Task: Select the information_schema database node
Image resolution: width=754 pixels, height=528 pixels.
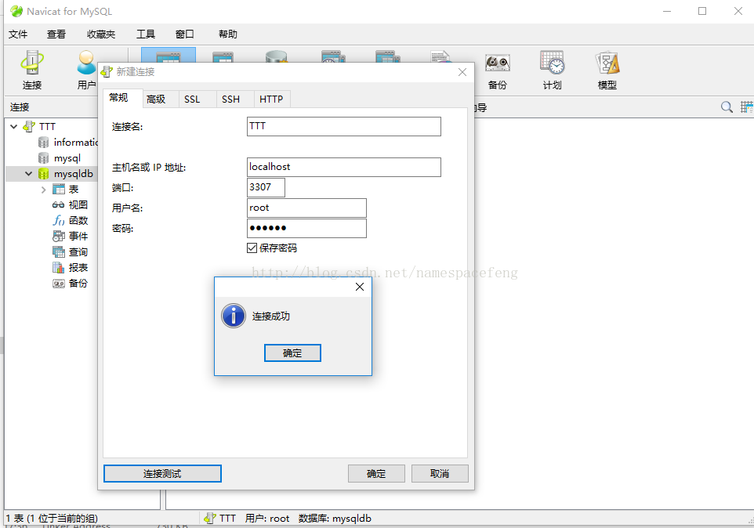Action: coord(75,143)
